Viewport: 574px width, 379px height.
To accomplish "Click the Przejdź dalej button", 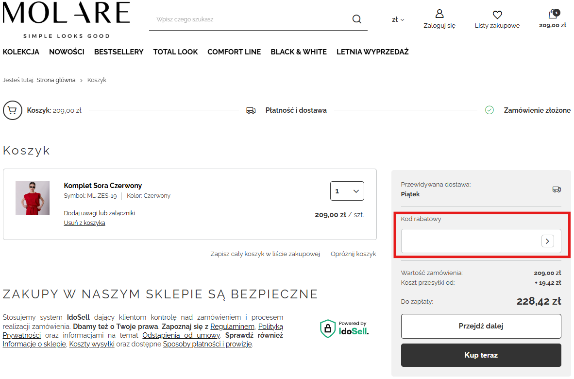I will [481, 326].
